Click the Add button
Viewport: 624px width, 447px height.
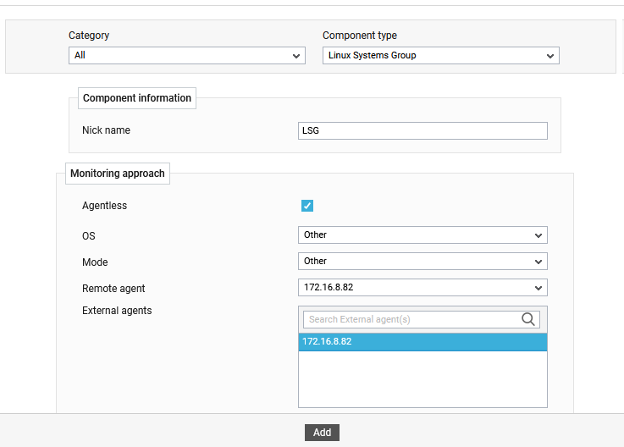(x=322, y=433)
